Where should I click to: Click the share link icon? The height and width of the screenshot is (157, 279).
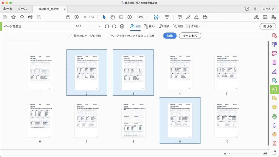256,17
